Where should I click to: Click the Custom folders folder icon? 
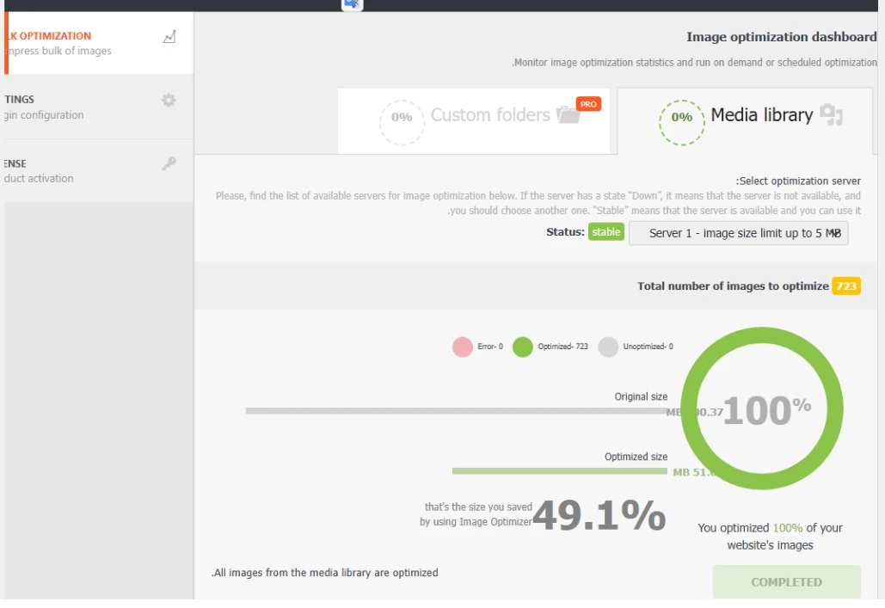tap(568, 115)
